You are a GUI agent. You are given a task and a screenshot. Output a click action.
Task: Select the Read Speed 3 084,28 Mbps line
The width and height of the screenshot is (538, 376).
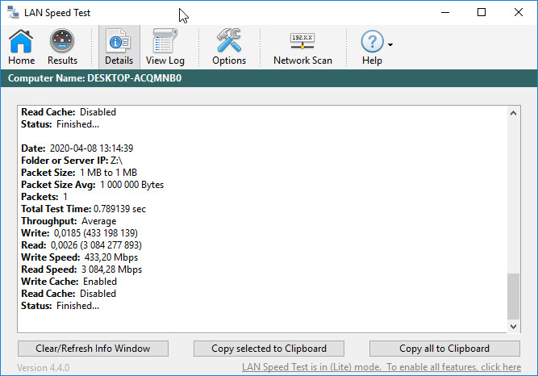(81, 269)
